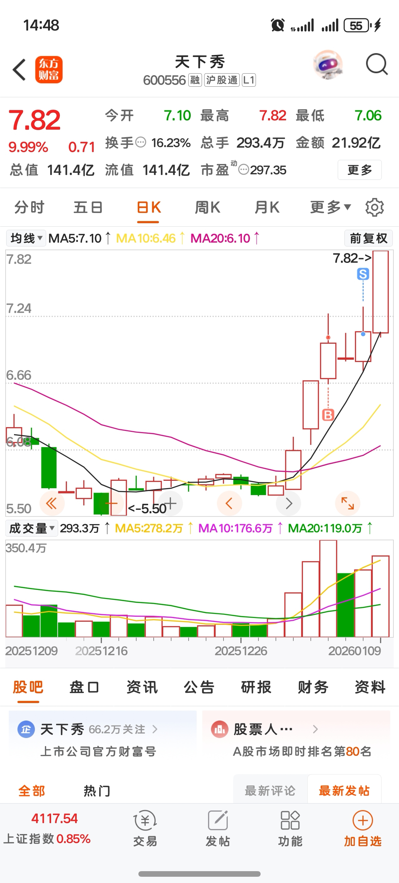The height and width of the screenshot is (883, 399).
Task: Tap the info icon next to 市盈
Action: click(243, 170)
